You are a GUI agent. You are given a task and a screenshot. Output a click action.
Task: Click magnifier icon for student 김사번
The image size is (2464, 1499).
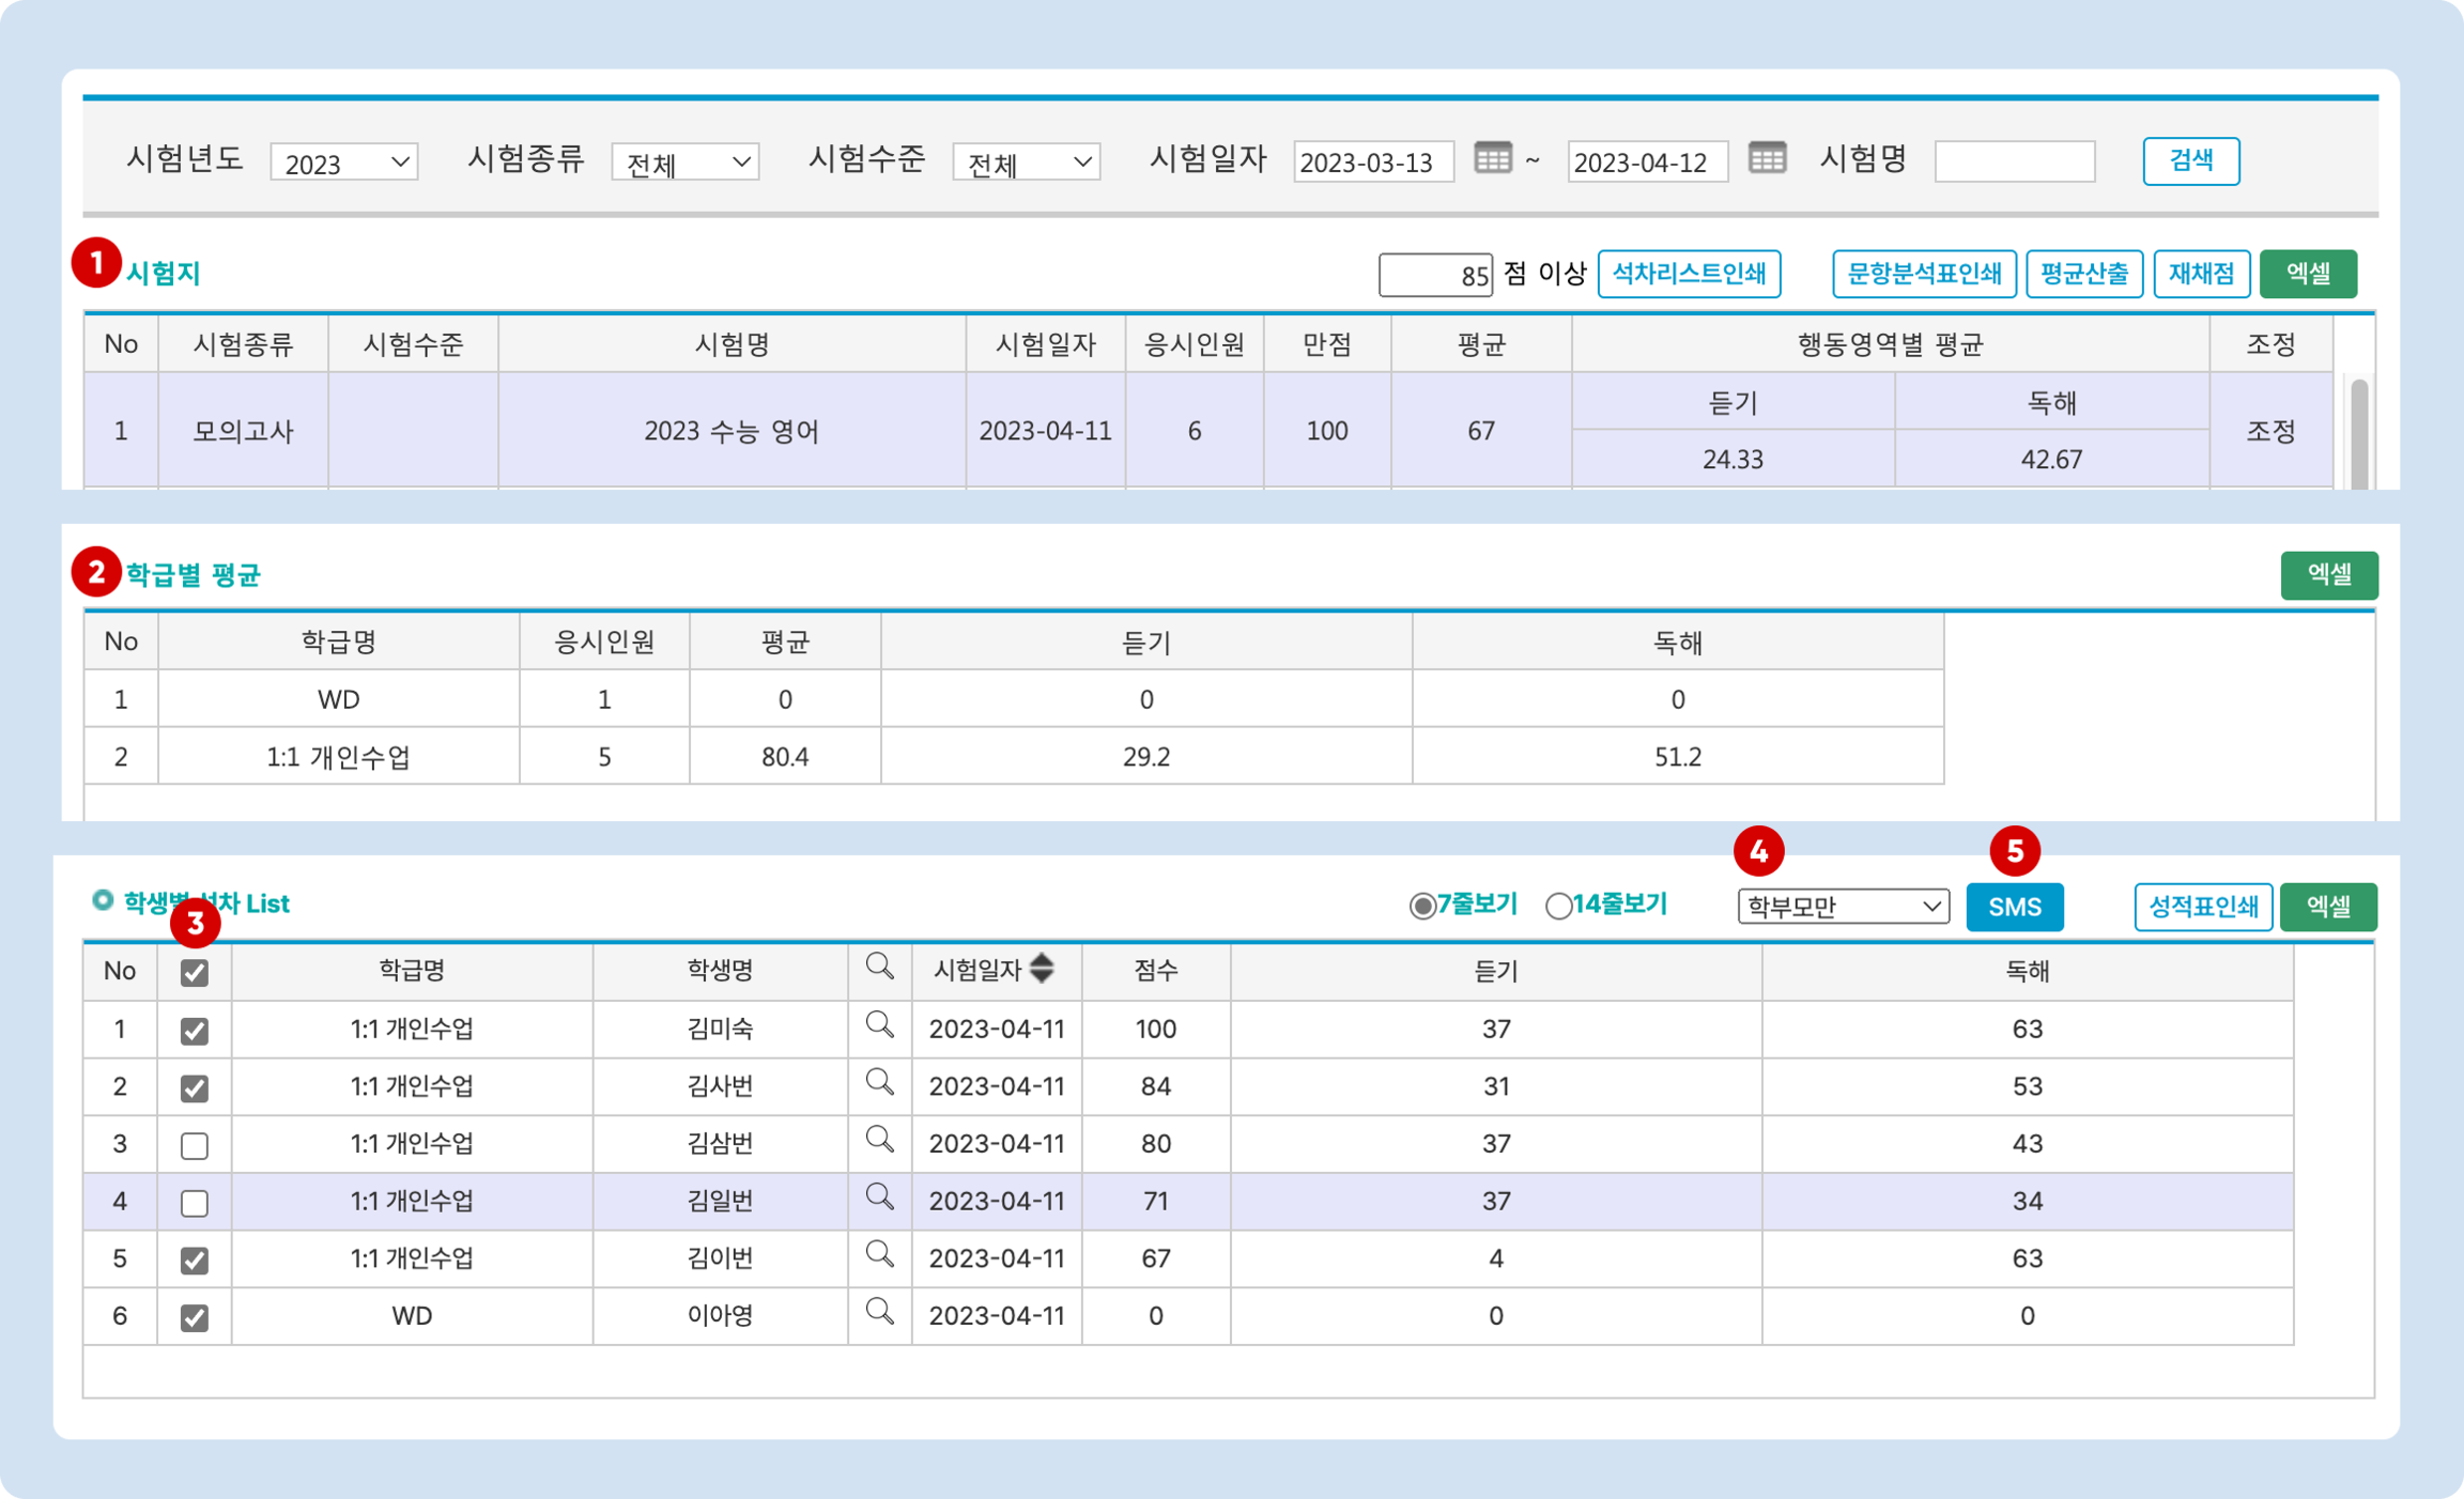[879, 1082]
